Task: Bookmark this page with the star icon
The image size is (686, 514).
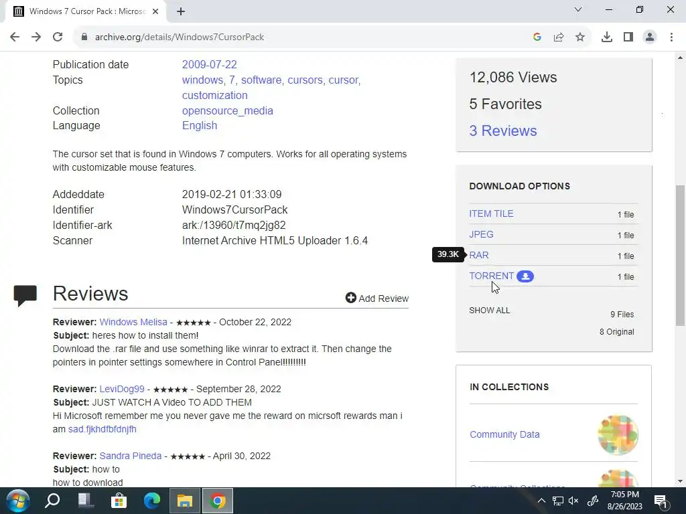Action: coord(580,37)
